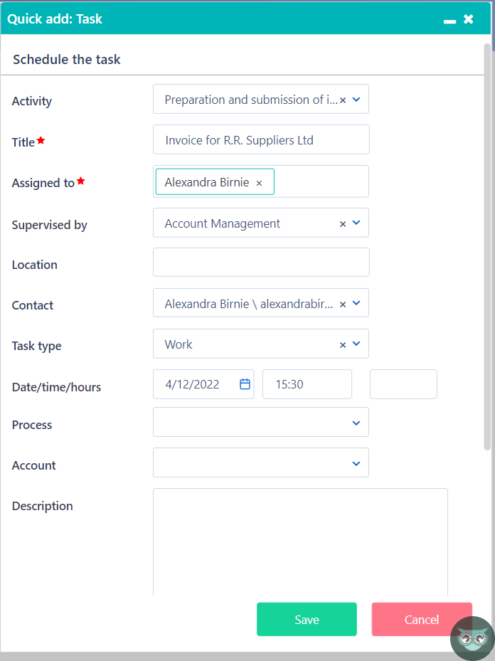Open the calendar date picker

pos(244,384)
